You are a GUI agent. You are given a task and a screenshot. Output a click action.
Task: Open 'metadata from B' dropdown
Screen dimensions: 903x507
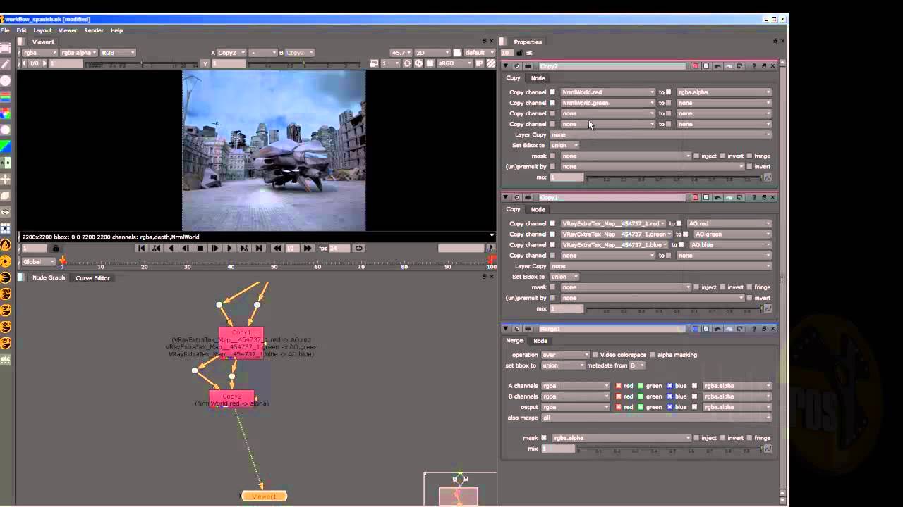tap(637, 365)
